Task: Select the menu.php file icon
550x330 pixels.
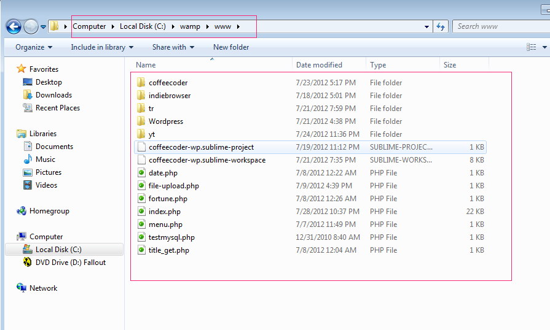Action: 141,224
